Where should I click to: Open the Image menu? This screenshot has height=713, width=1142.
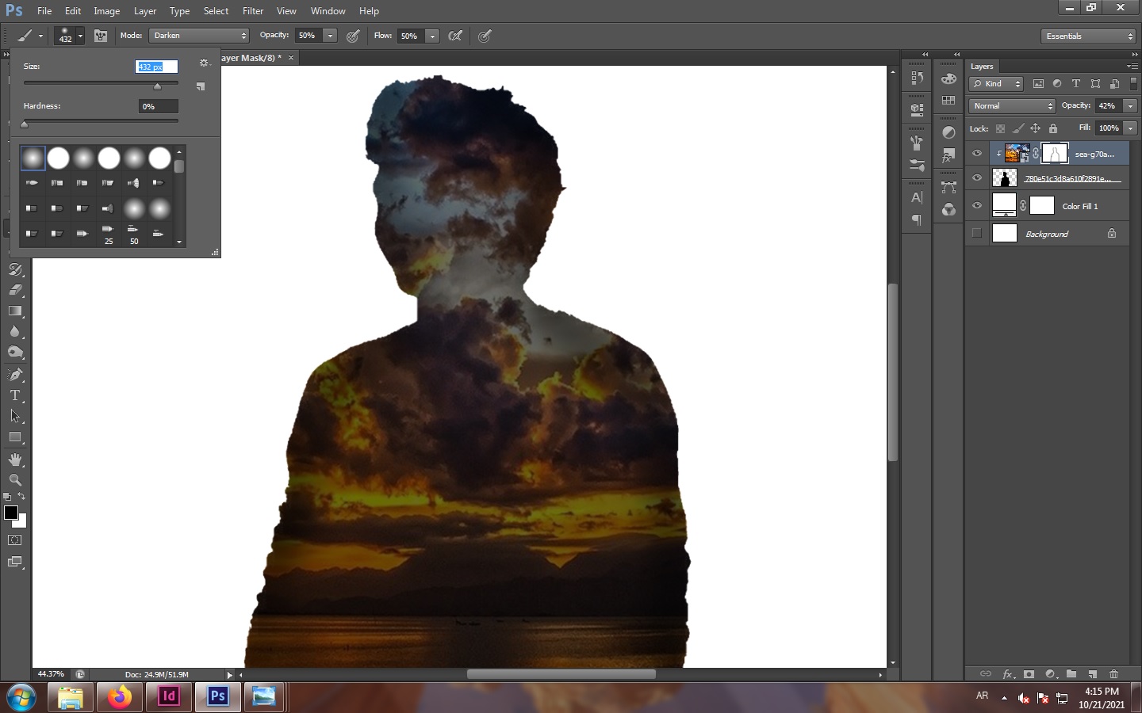pos(106,11)
